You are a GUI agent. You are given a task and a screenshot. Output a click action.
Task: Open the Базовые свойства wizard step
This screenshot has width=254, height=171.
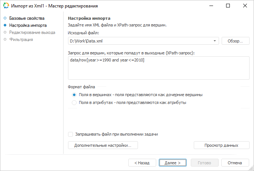(27, 18)
